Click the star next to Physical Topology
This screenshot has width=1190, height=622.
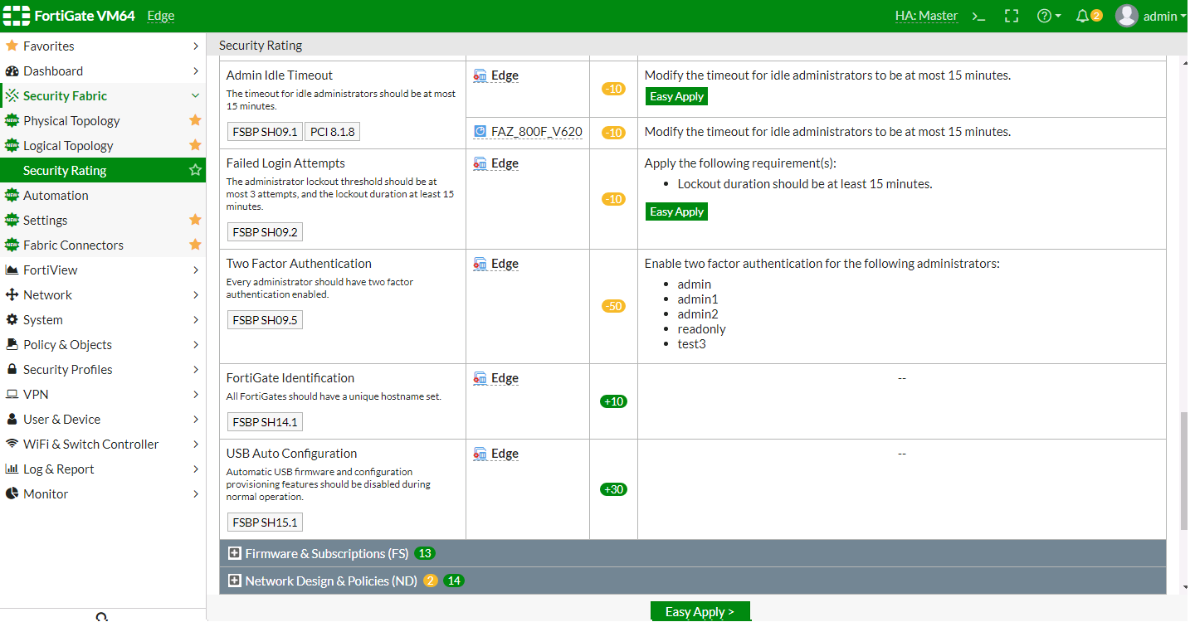195,120
